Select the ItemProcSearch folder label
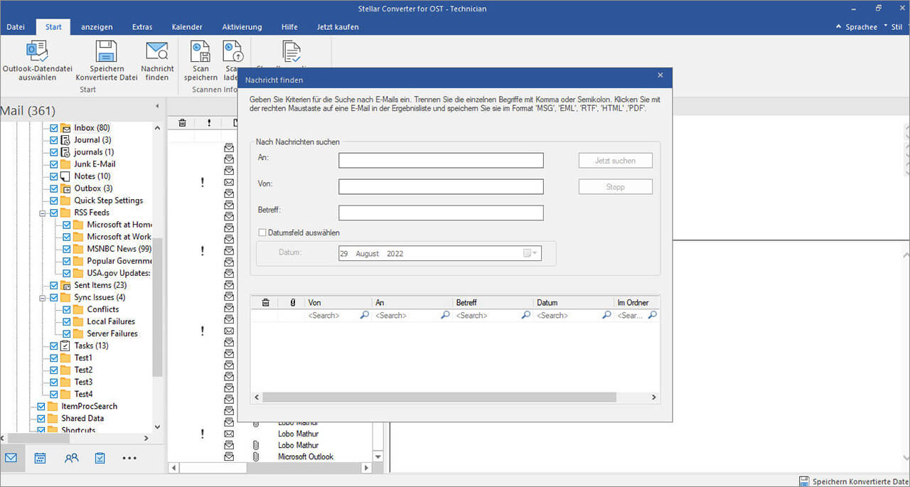 tap(90, 406)
